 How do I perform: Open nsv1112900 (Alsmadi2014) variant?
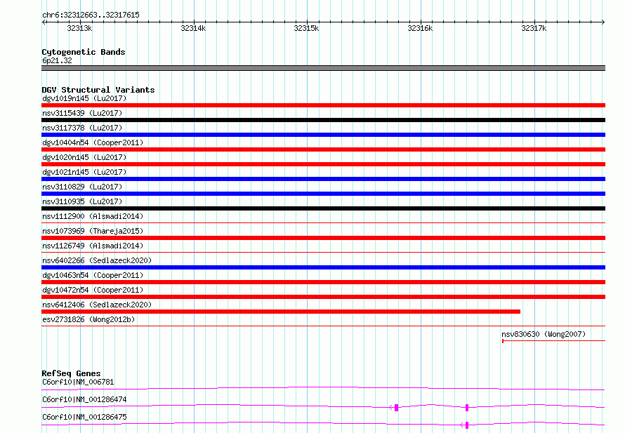(x=93, y=216)
